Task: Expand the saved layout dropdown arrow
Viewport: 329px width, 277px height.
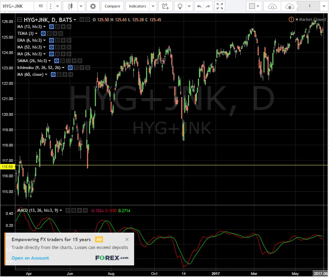Action: click(x=324, y=6)
